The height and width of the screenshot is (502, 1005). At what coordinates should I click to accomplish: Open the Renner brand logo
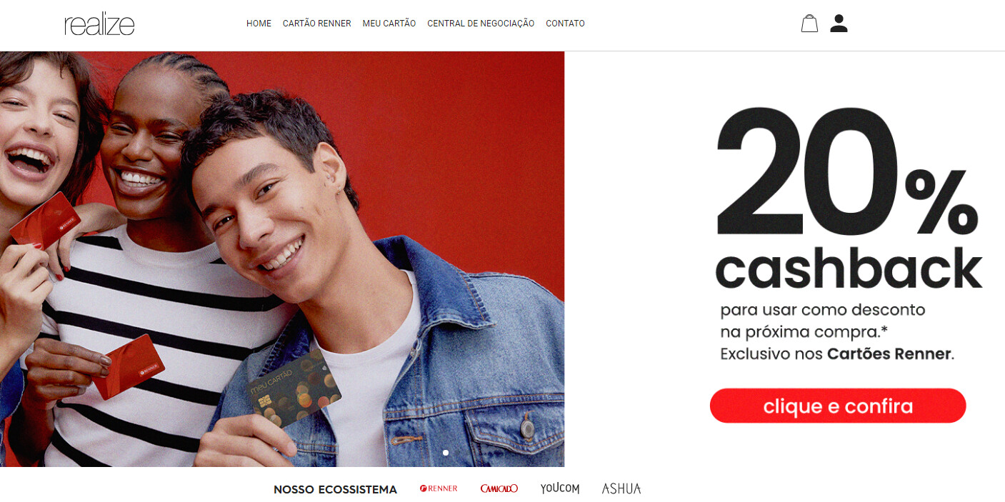click(x=439, y=488)
